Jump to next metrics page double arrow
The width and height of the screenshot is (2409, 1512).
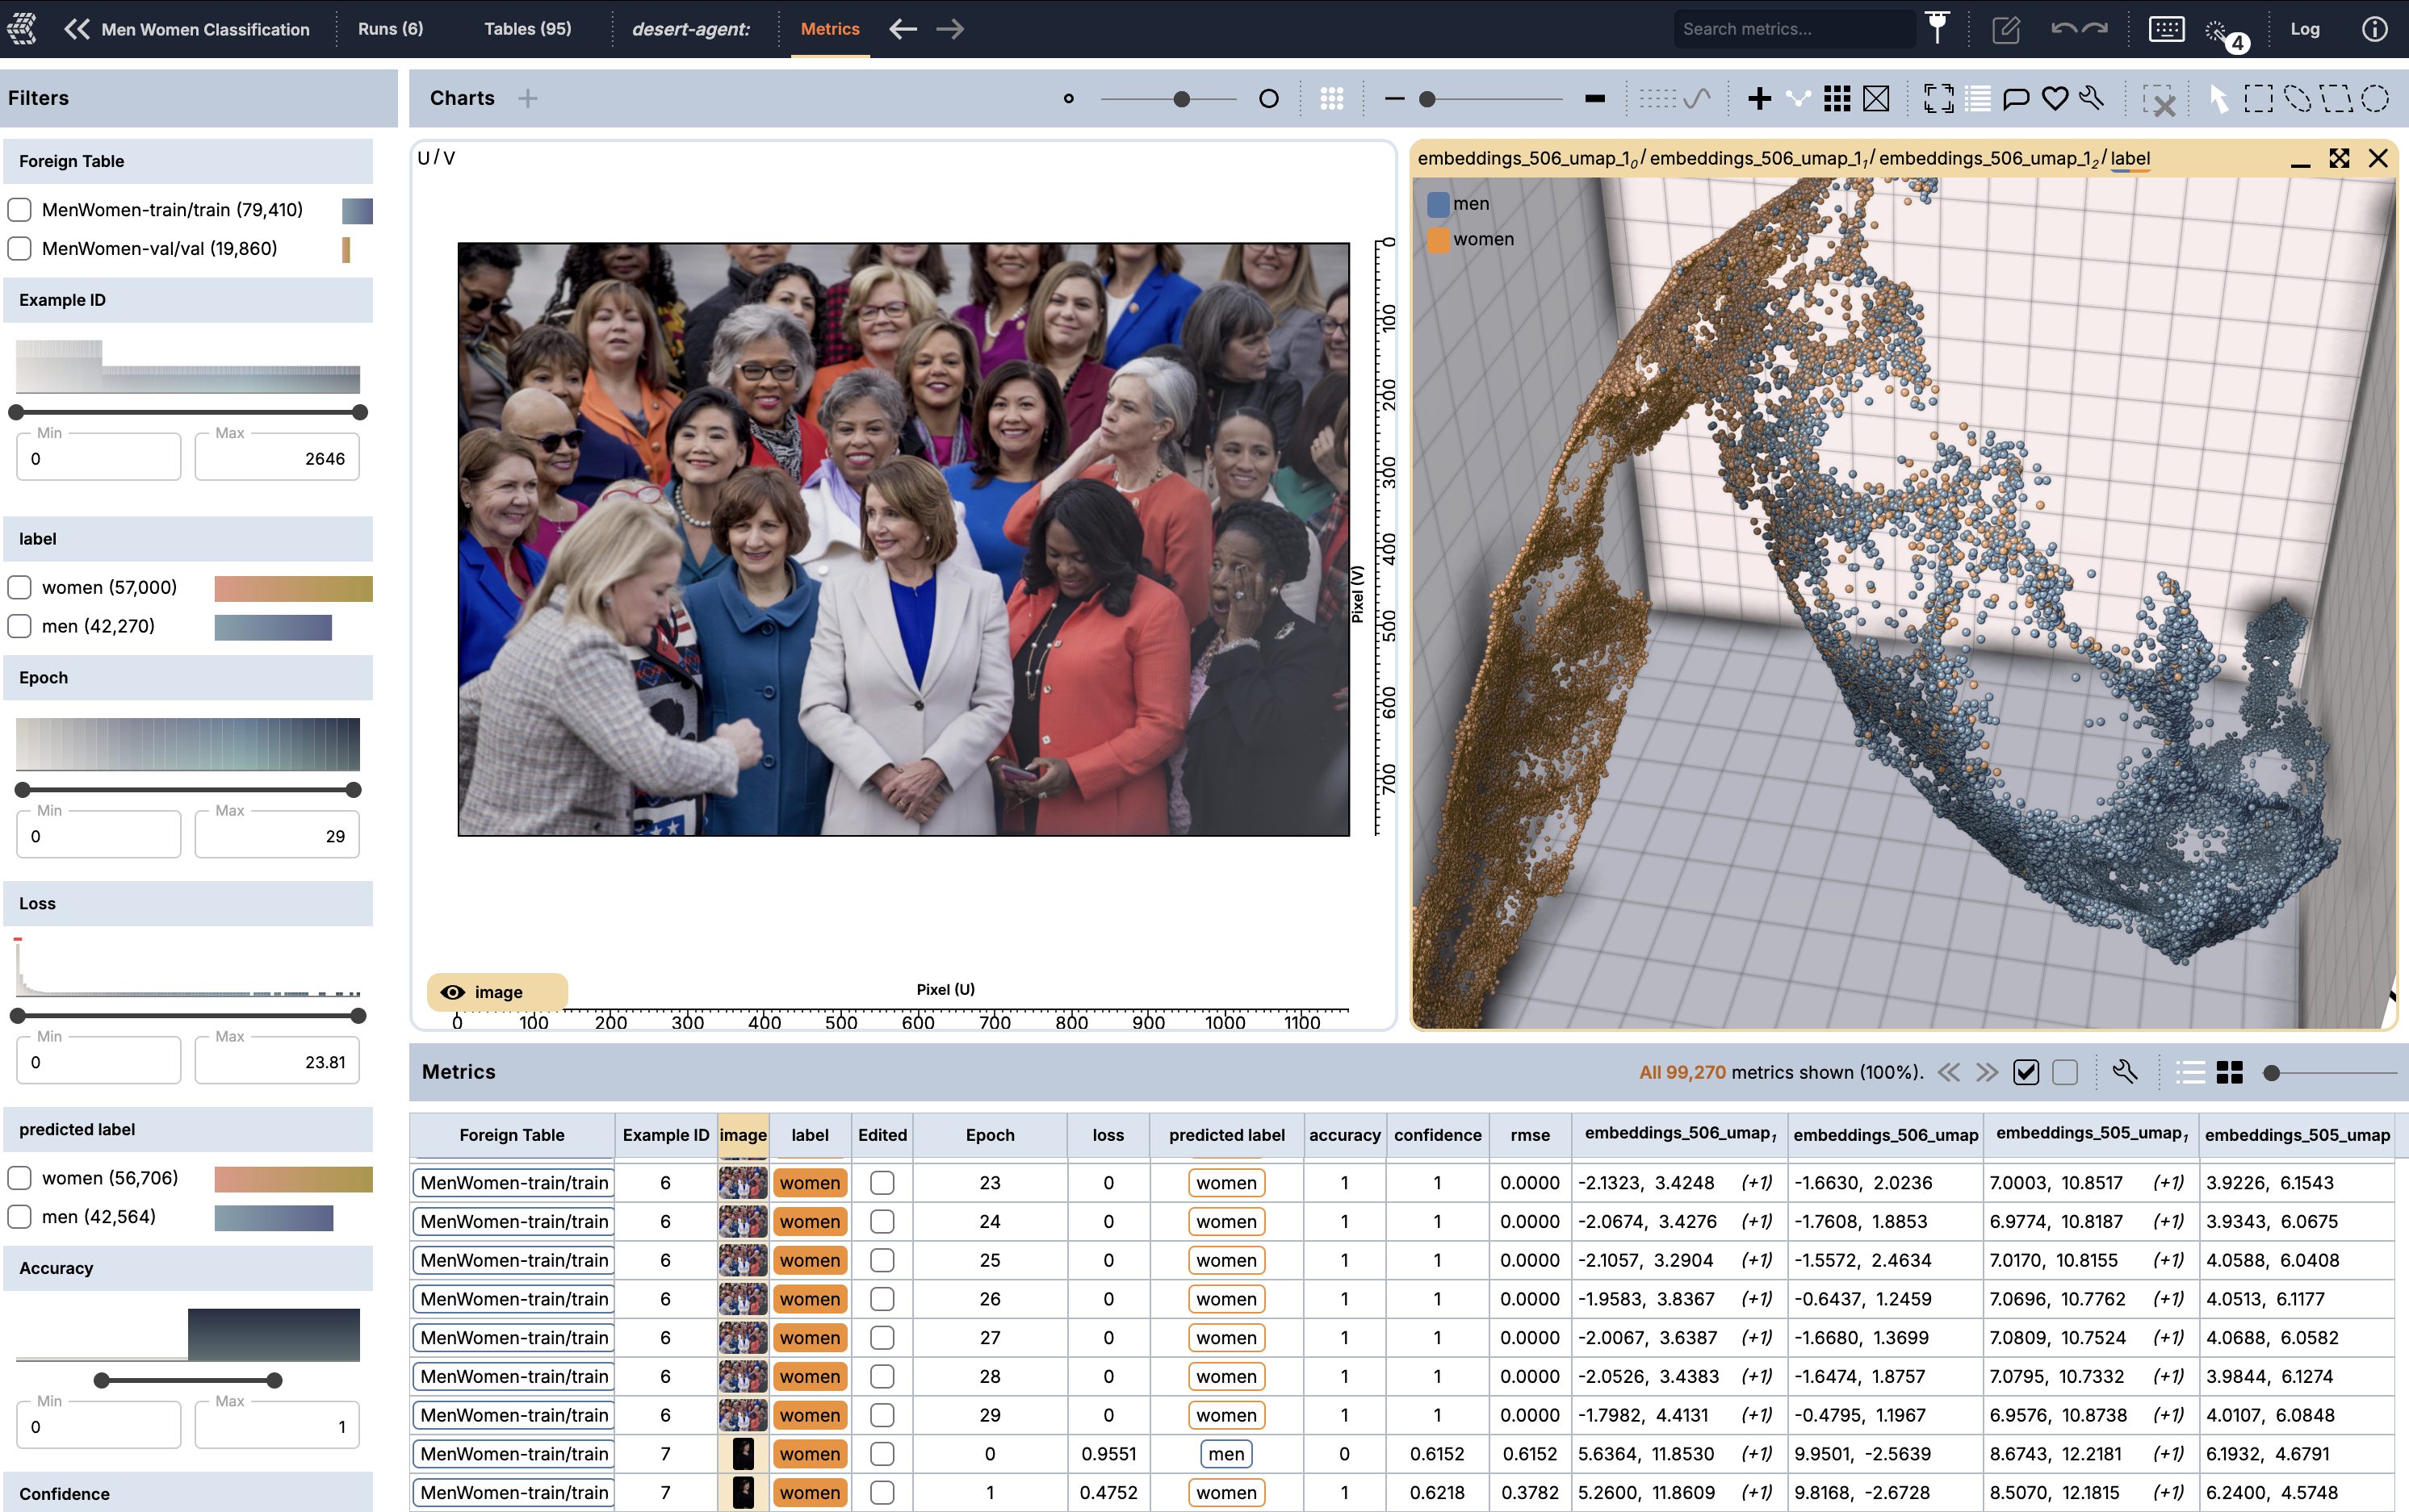(x=1987, y=1072)
